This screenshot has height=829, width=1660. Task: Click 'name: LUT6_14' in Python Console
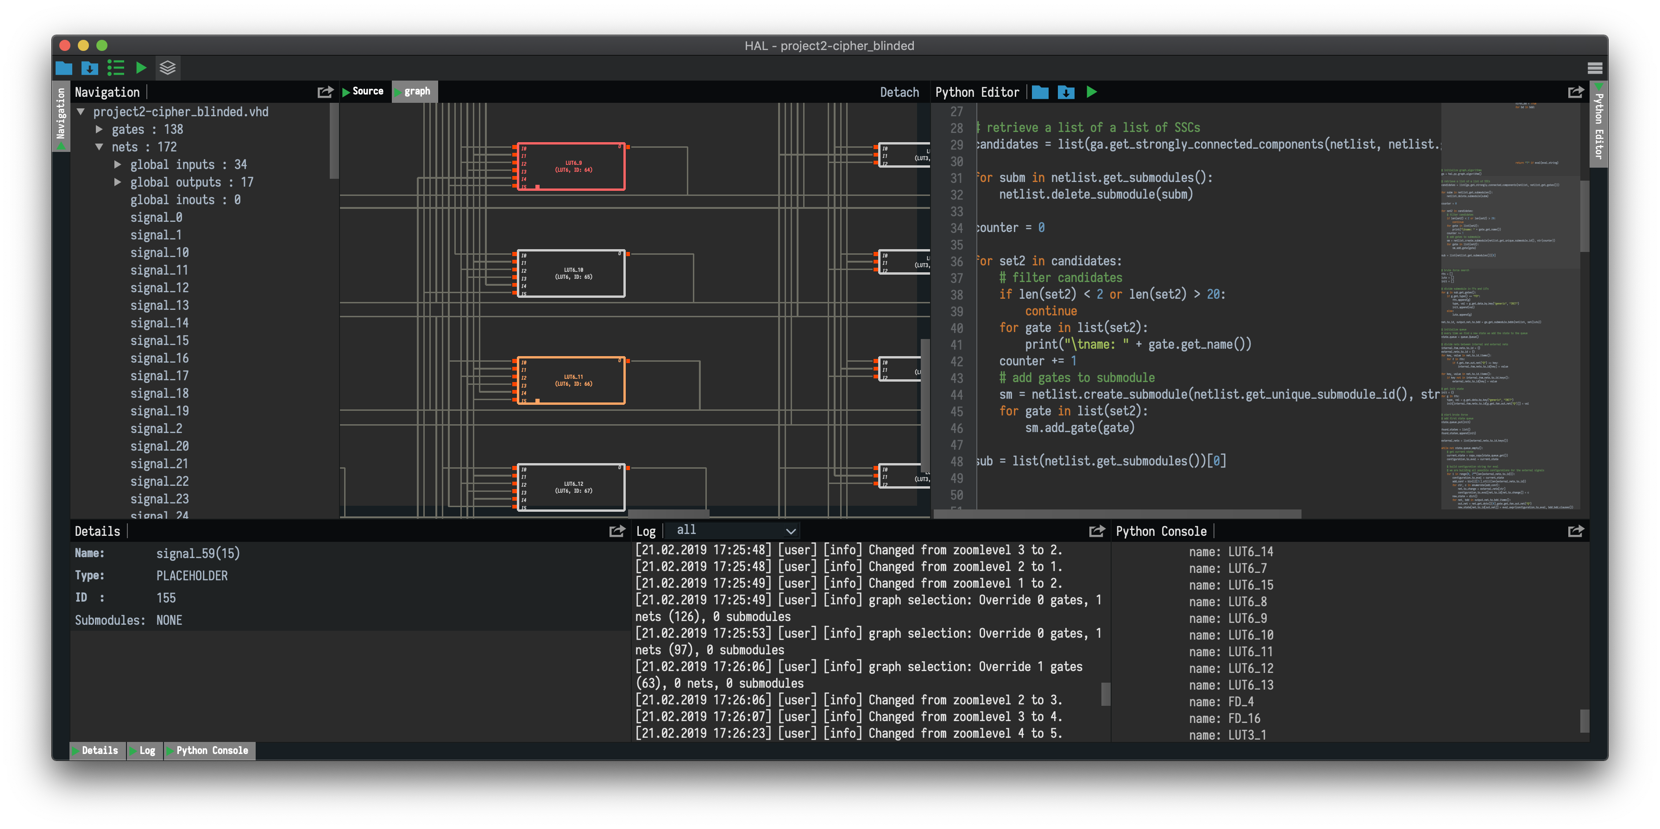[x=1231, y=552]
